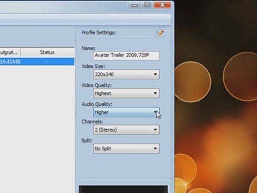Expand the Channels dropdown set to 2 (Stereo)

point(126,130)
